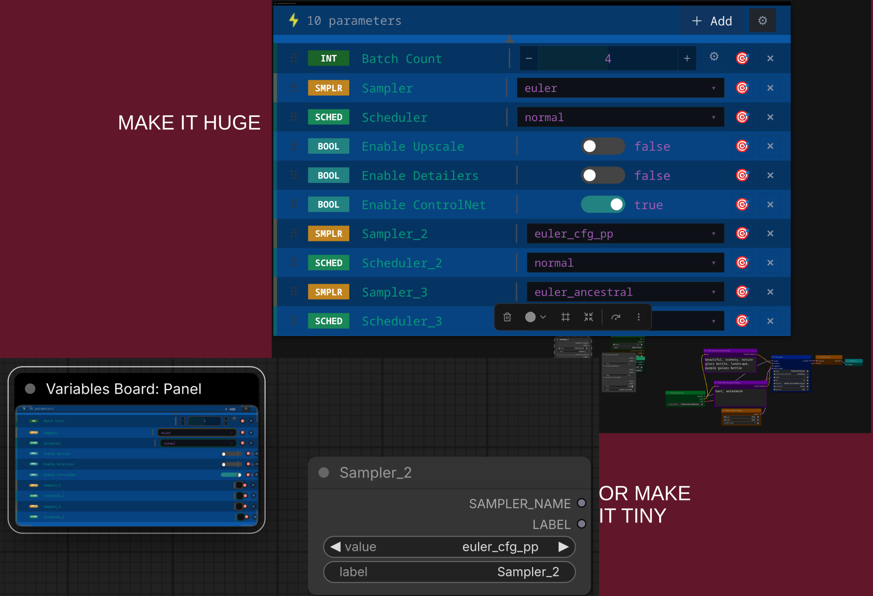Click target icon for Sampler row
Image resolution: width=873 pixels, height=596 pixels.
point(742,88)
